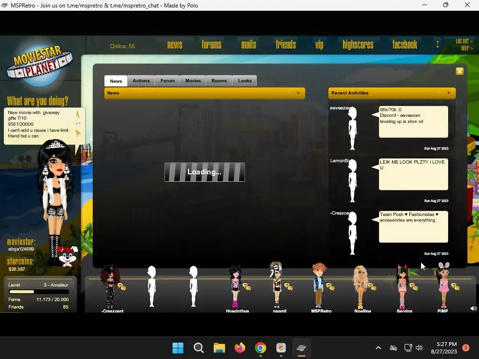Click the bottom animal icon in status bubble
The height and width of the screenshot is (359, 479).
point(78,133)
